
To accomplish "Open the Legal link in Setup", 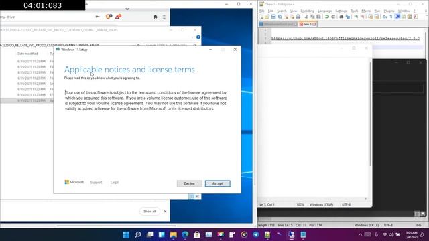I will click(x=115, y=183).
